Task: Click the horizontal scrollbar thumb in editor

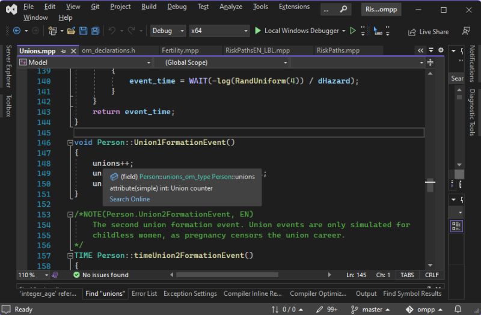Action: tap(227, 275)
